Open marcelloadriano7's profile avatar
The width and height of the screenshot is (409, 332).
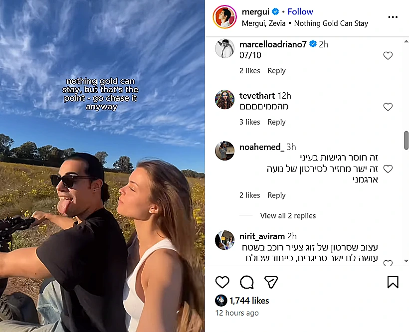point(224,48)
